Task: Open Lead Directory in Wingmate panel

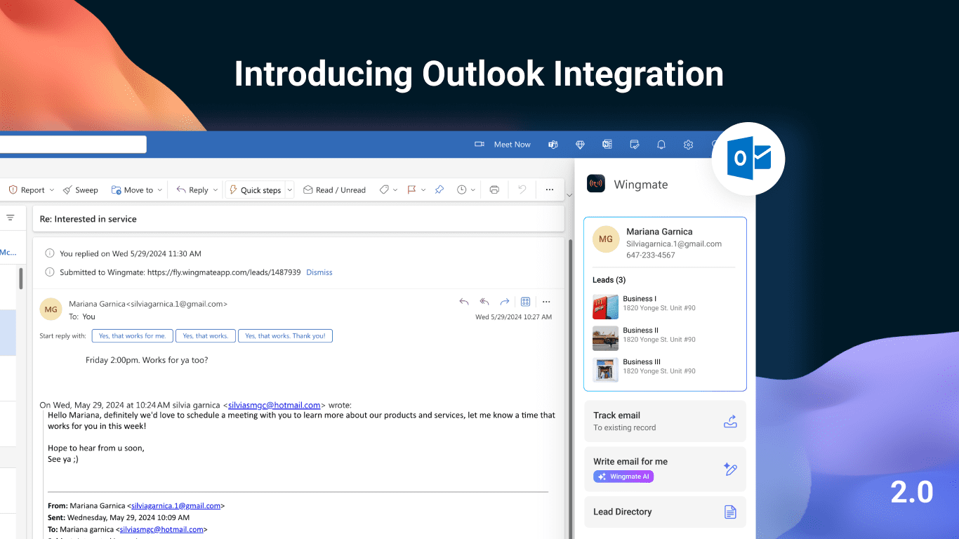Action: click(665, 512)
